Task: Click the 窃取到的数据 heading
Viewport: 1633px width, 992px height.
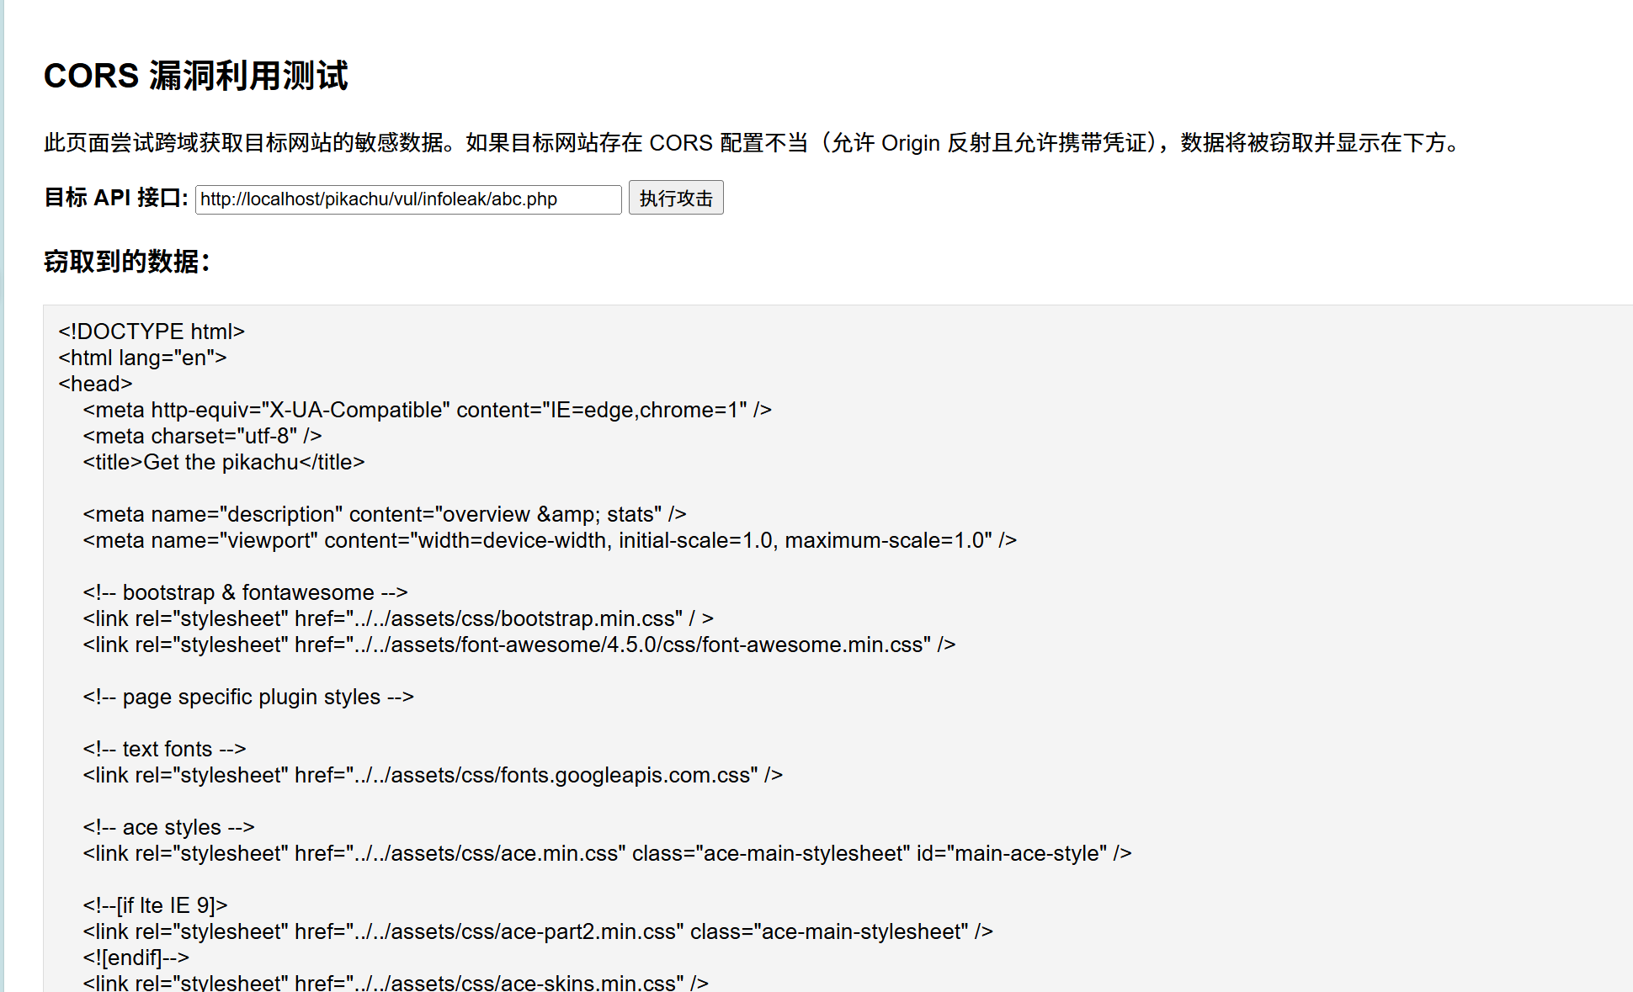Action: click(126, 262)
